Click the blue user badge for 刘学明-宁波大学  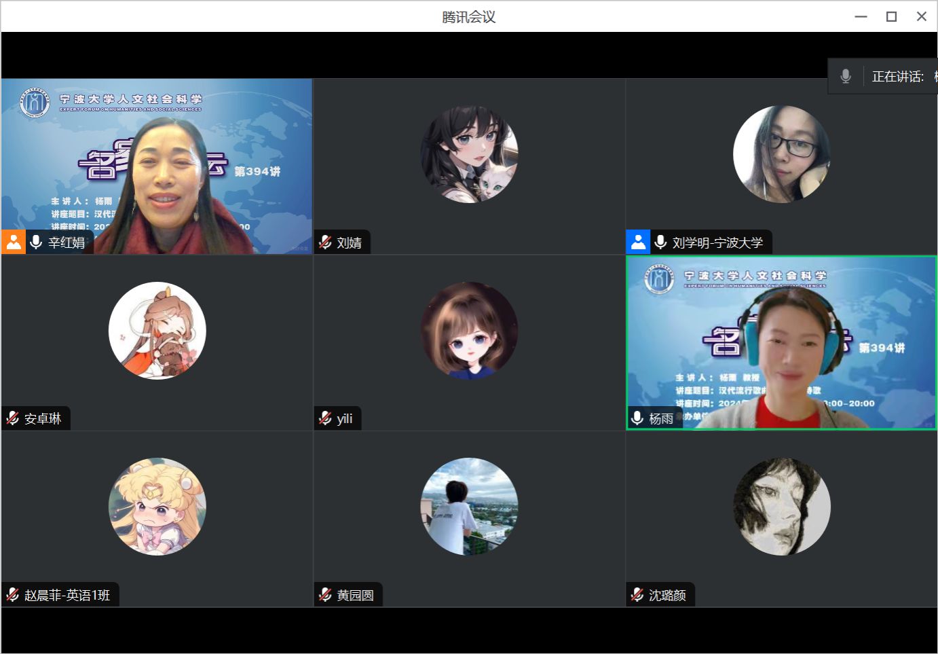pos(638,242)
